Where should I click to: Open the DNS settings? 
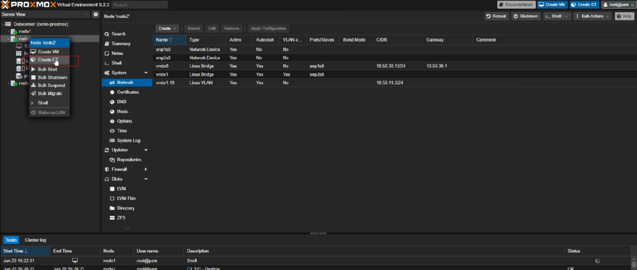pos(121,102)
